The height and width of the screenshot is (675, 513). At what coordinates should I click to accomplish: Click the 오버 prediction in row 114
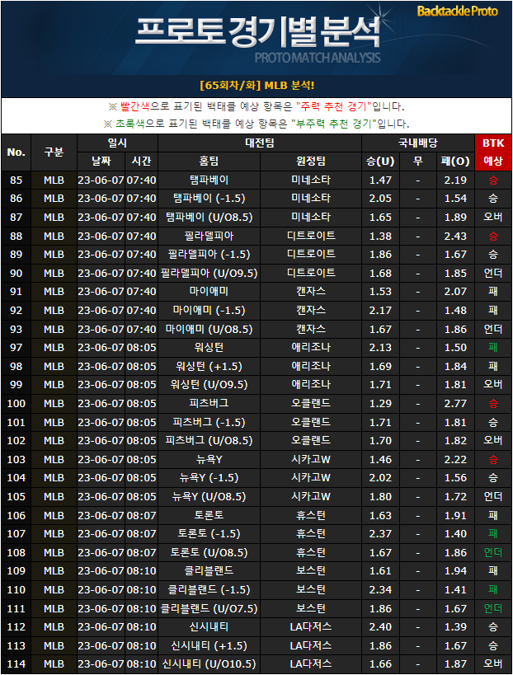pos(492,663)
